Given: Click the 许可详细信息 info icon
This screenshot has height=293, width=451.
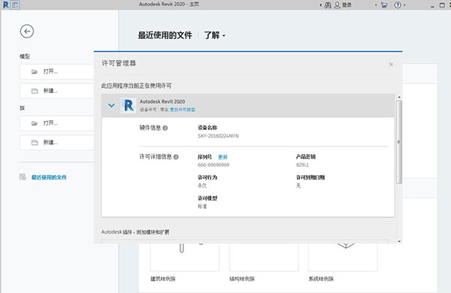Looking at the screenshot, I should point(176,157).
